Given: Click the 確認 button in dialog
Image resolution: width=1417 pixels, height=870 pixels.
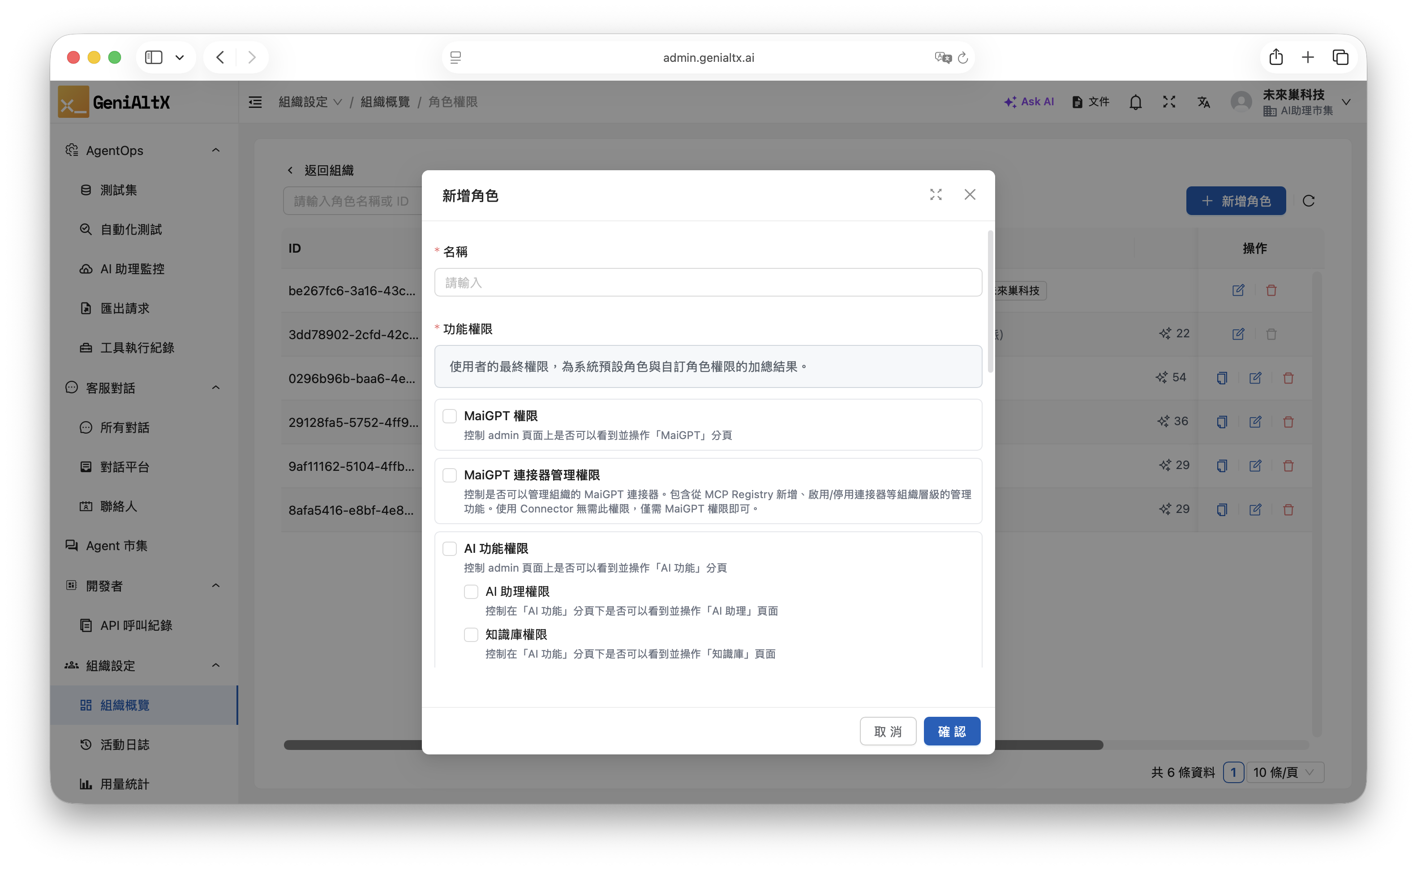Looking at the screenshot, I should pos(952,731).
